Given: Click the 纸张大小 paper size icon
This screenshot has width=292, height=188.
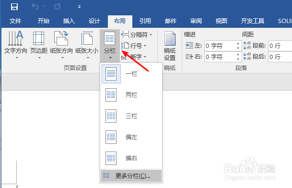Looking at the screenshot, I should click(x=87, y=38).
